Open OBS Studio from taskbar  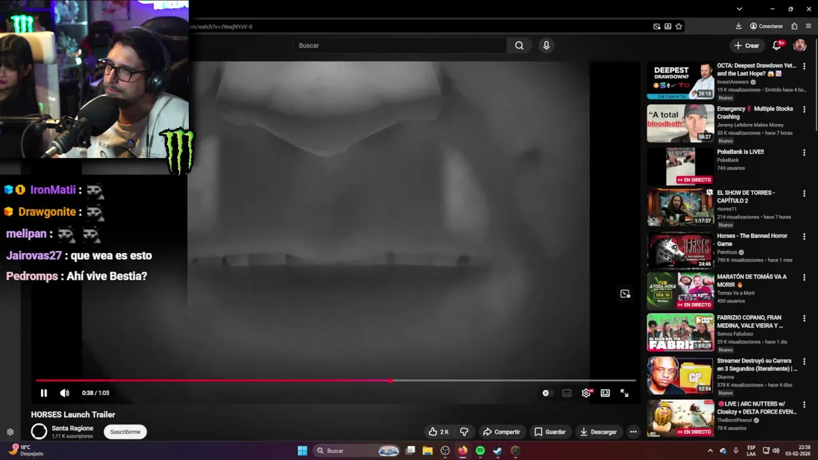(x=445, y=450)
